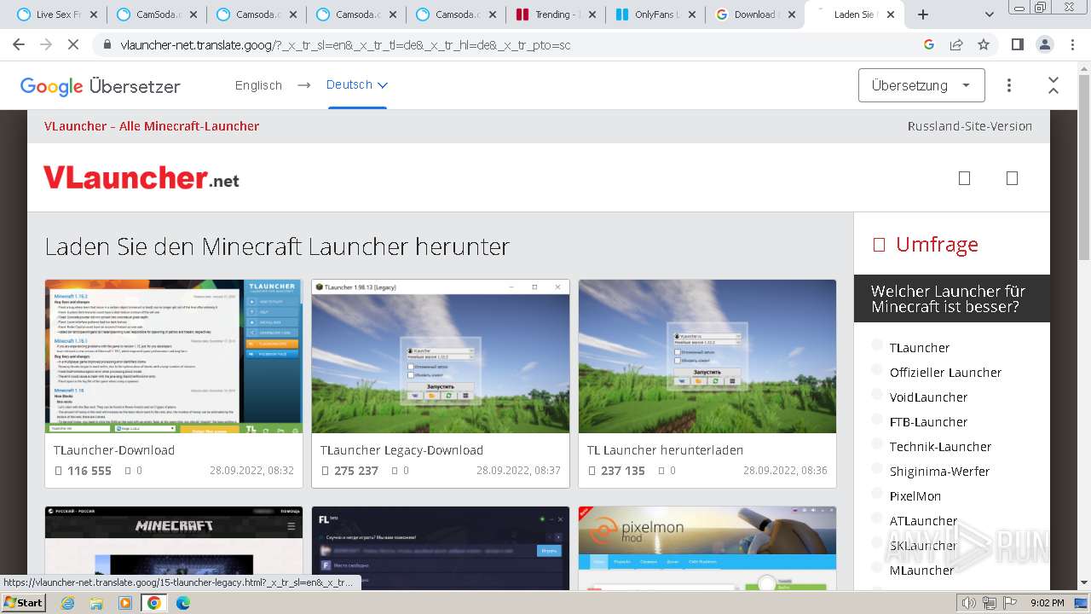Screen dimensions: 1091x614
Task: Click the view count 116 555
Action: coord(89,471)
